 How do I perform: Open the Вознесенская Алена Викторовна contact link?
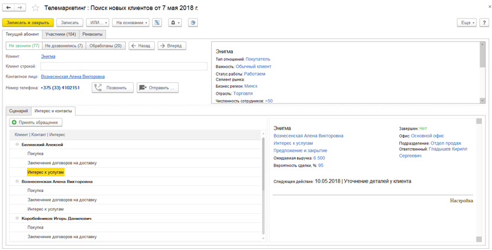tap(72, 76)
